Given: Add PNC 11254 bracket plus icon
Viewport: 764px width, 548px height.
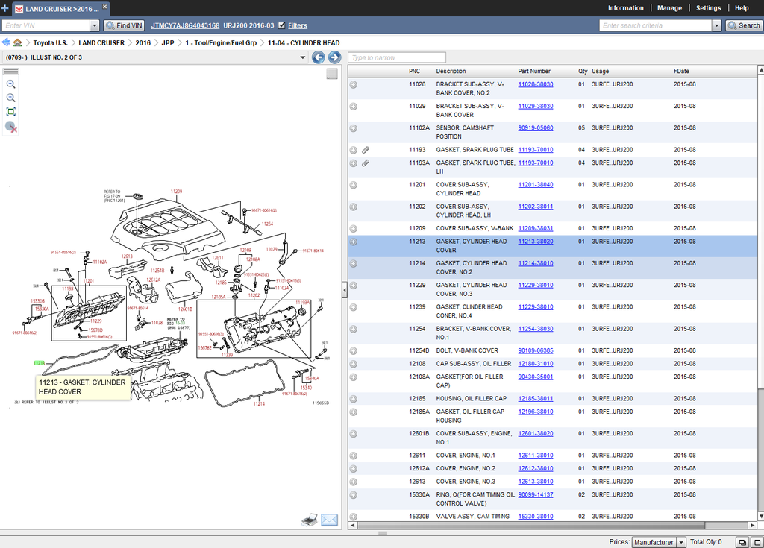Looking at the screenshot, I should [354, 330].
